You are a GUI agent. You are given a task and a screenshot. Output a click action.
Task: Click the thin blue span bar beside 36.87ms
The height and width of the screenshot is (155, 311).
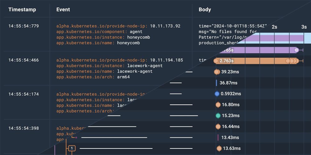pos(216,83)
